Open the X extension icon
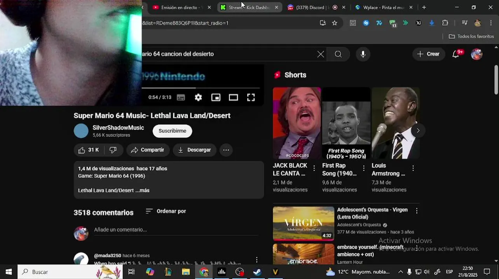The width and height of the screenshot is (499, 279). click(419, 23)
